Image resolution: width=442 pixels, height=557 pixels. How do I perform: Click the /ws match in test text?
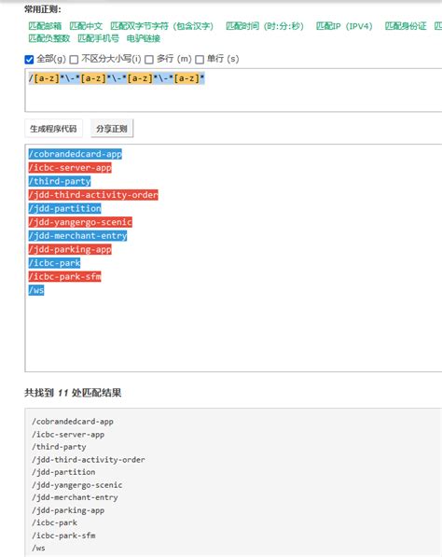coord(36,290)
